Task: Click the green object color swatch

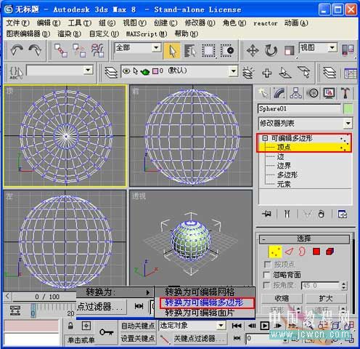Action: point(348,108)
